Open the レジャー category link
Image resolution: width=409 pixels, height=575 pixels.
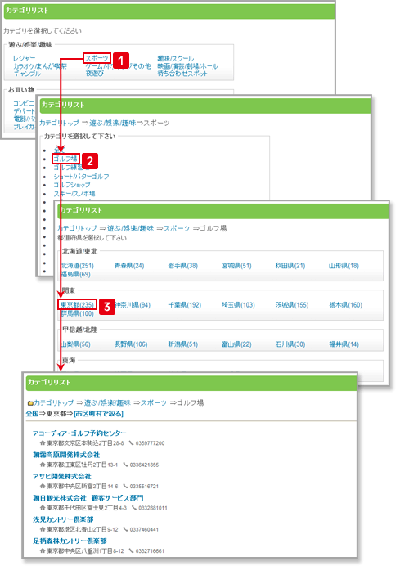(25, 58)
